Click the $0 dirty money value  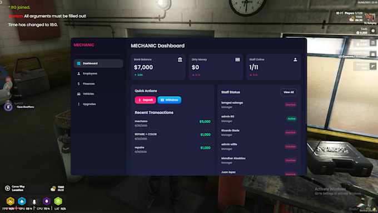tap(195, 67)
